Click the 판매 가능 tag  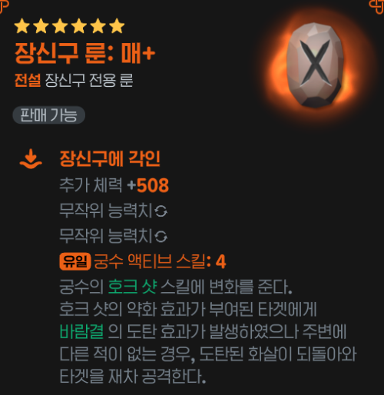click(48, 115)
